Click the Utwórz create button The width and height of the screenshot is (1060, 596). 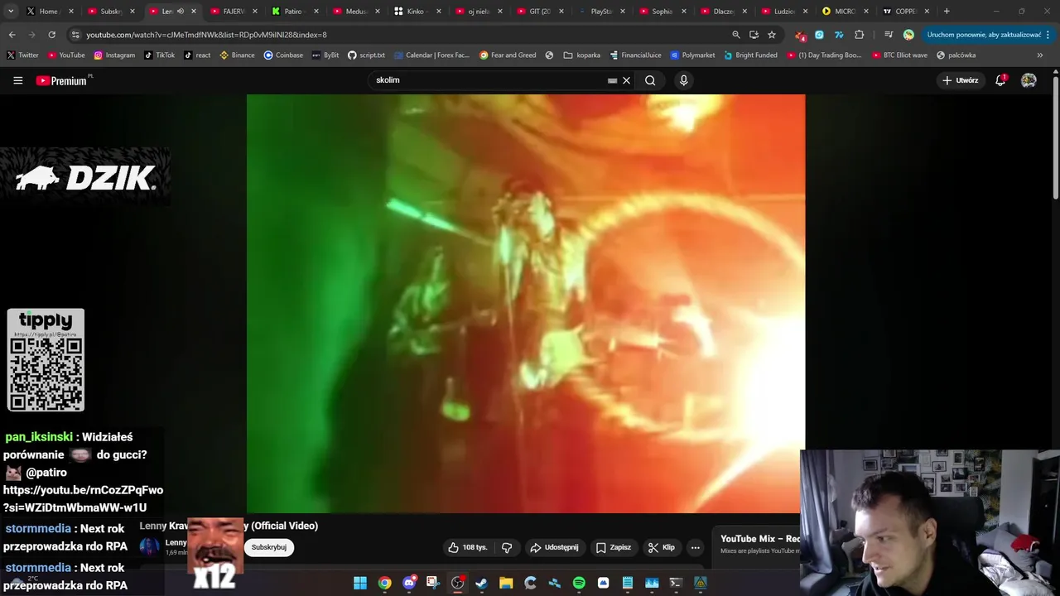coord(961,80)
